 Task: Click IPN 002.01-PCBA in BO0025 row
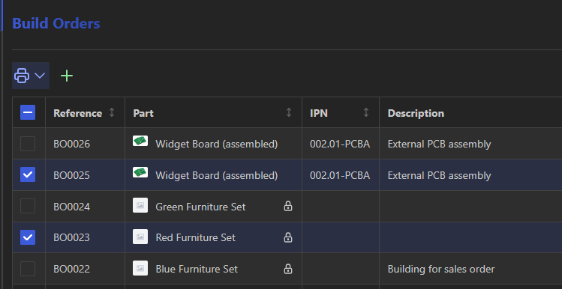pos(340,176)
